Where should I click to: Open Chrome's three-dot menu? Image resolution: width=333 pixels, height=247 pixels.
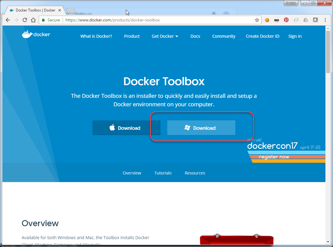tap(325, 20)
